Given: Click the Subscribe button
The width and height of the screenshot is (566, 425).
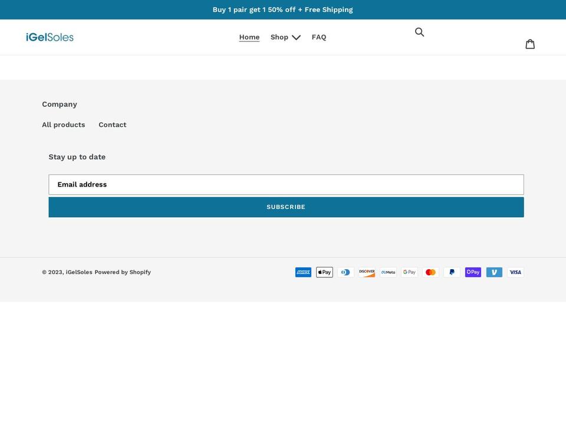Looking at the screenshot, I should (x=287, y=207).
